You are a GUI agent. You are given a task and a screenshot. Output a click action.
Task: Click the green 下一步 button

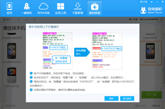tap(152, 95)
